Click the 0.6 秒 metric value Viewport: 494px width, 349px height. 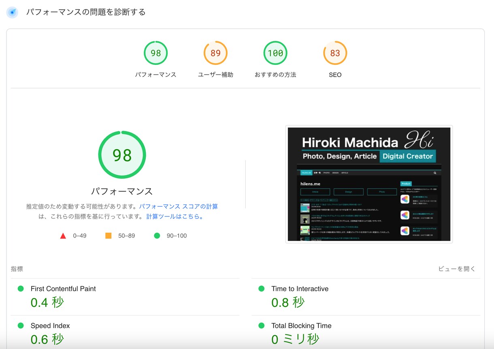(x=47, y=339)
